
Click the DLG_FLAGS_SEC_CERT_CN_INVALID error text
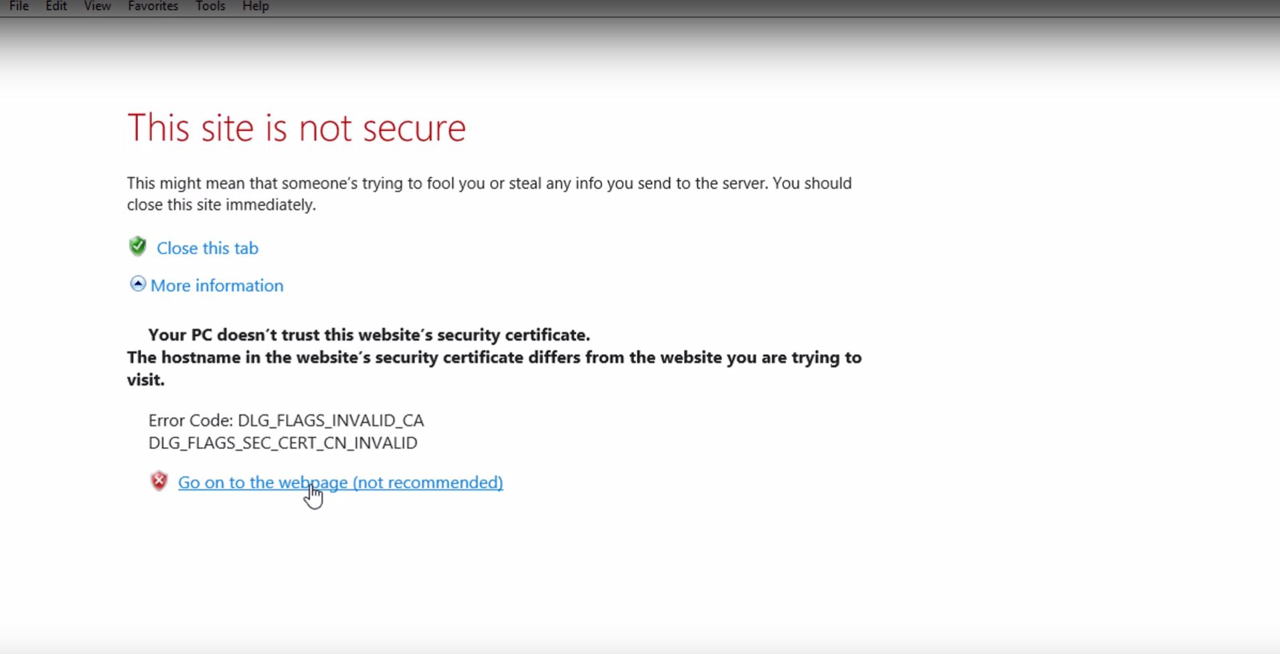(x=283, y=443)
